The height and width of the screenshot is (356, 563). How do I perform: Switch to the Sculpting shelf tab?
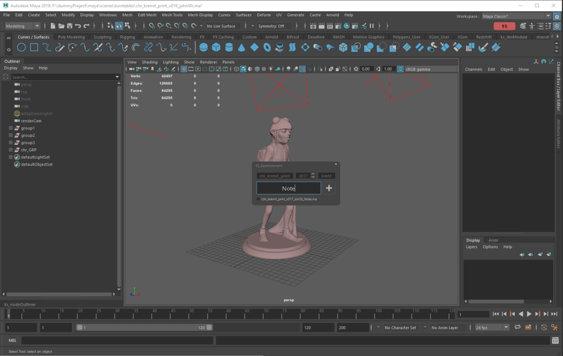click(103, 37)
